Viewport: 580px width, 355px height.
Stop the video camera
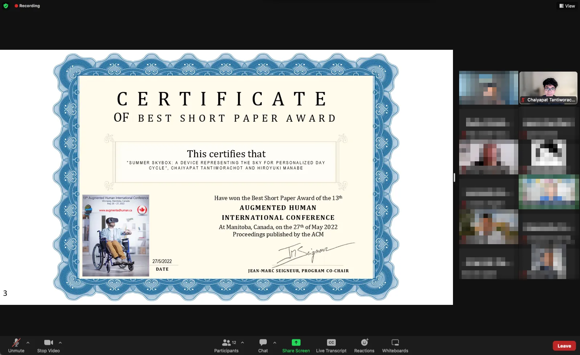pos(48,346)
